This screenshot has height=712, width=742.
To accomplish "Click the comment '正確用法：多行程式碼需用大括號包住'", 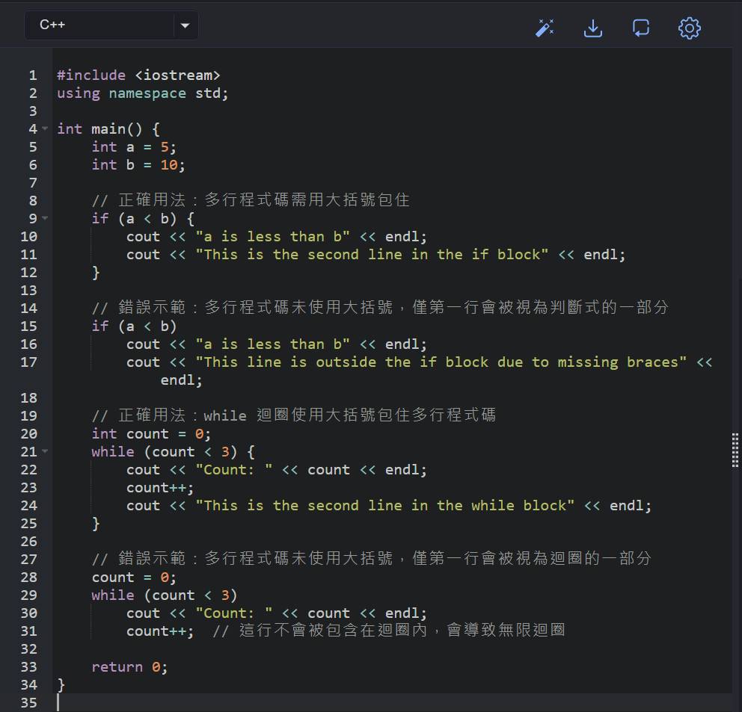I will (251, 200).
